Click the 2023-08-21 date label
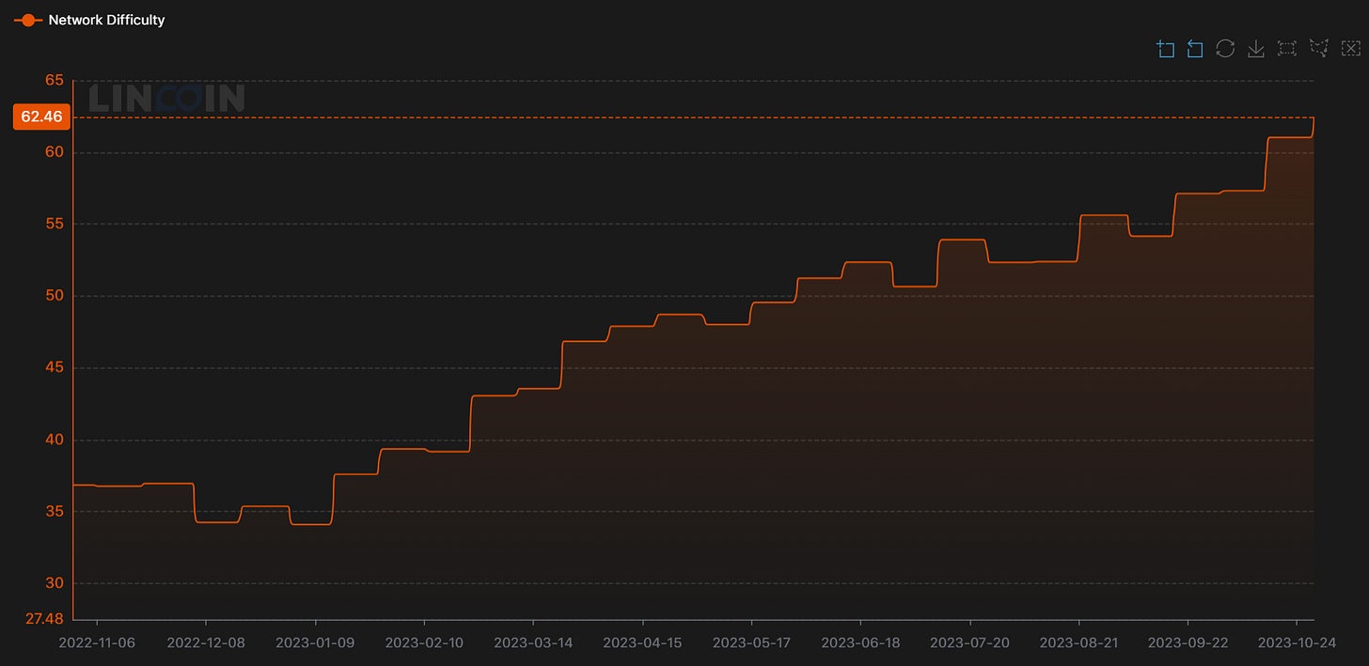Screen dimensions: 1369x666 point(1078,643)
